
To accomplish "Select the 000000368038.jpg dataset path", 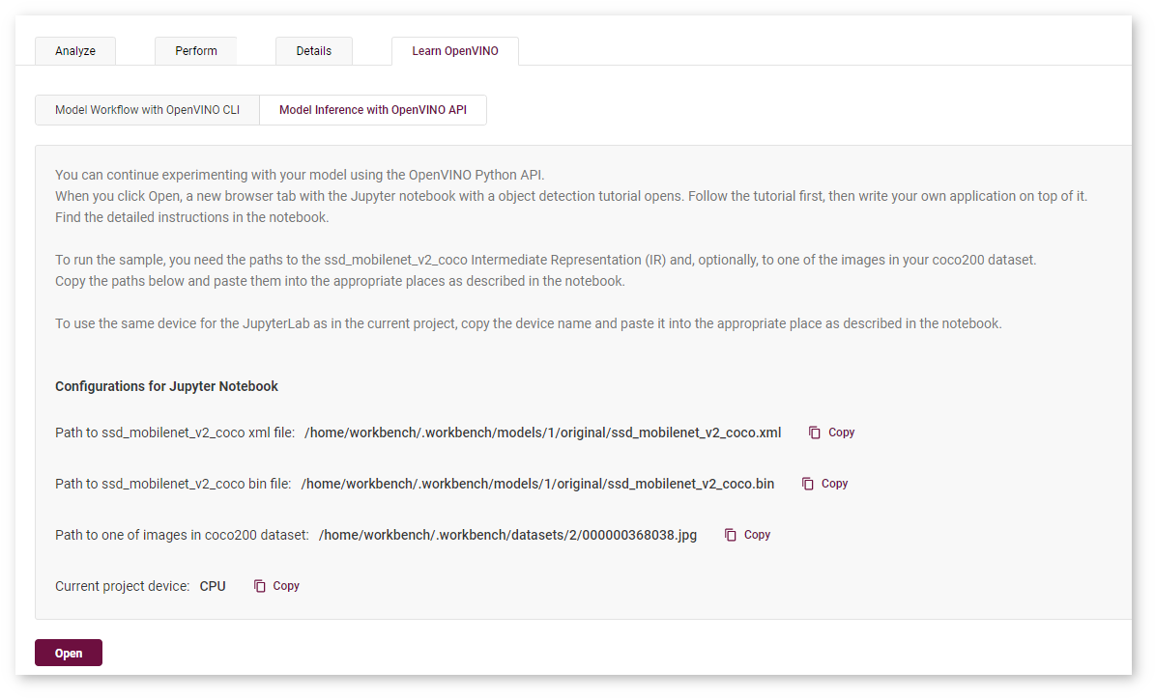I will [507, 535].
